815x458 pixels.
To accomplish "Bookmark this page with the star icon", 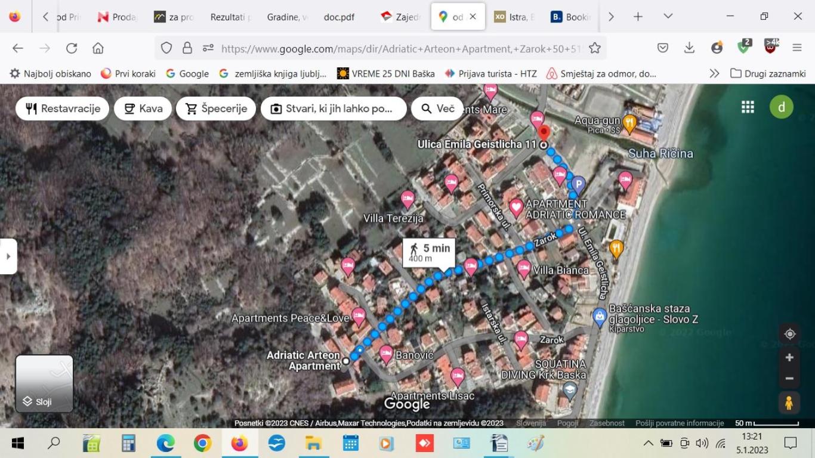I will pyautogui.click(x=595, y=48).
